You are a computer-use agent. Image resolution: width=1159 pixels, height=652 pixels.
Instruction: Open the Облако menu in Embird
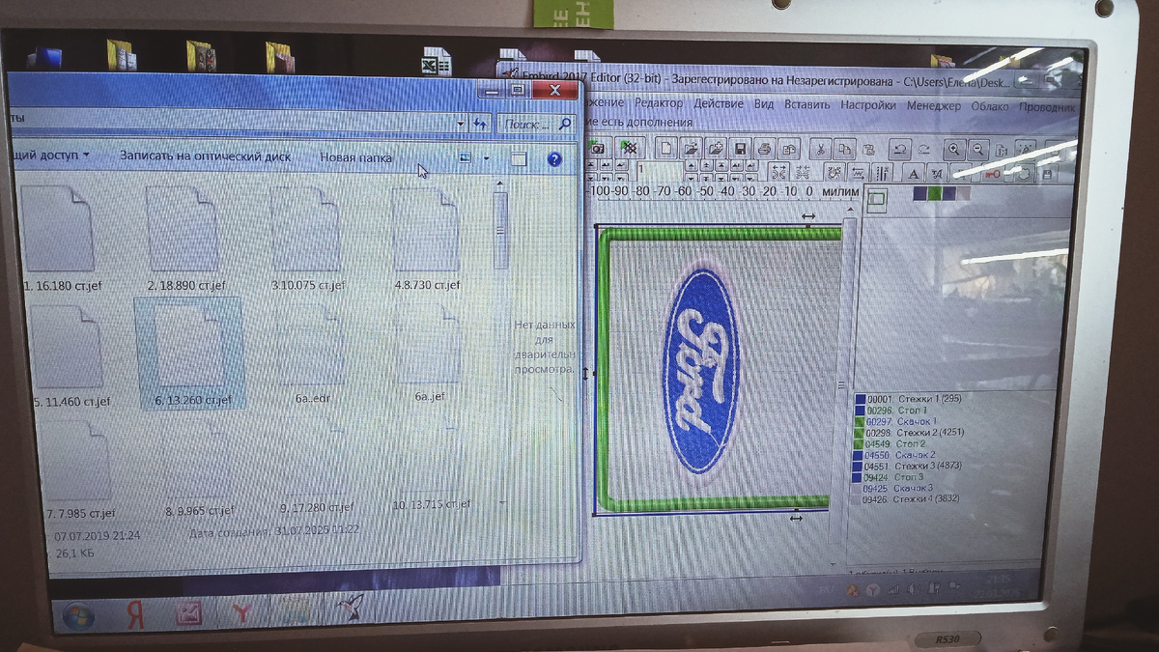(992, 106)
